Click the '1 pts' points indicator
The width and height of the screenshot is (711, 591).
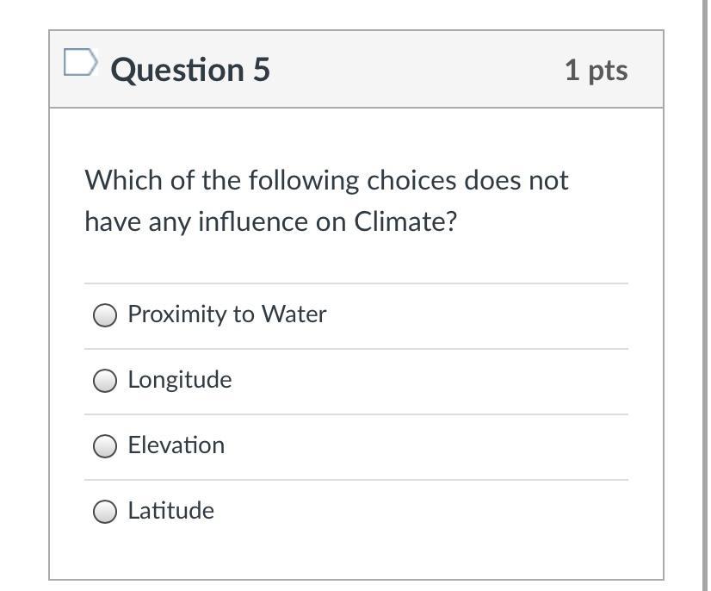click(x=596, y=70)
